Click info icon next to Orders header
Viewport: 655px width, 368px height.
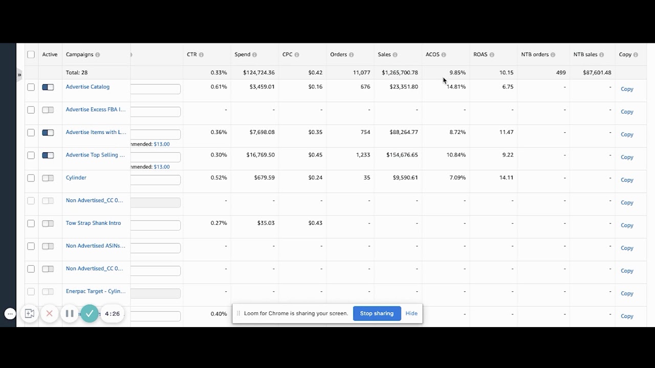(352, 55)
